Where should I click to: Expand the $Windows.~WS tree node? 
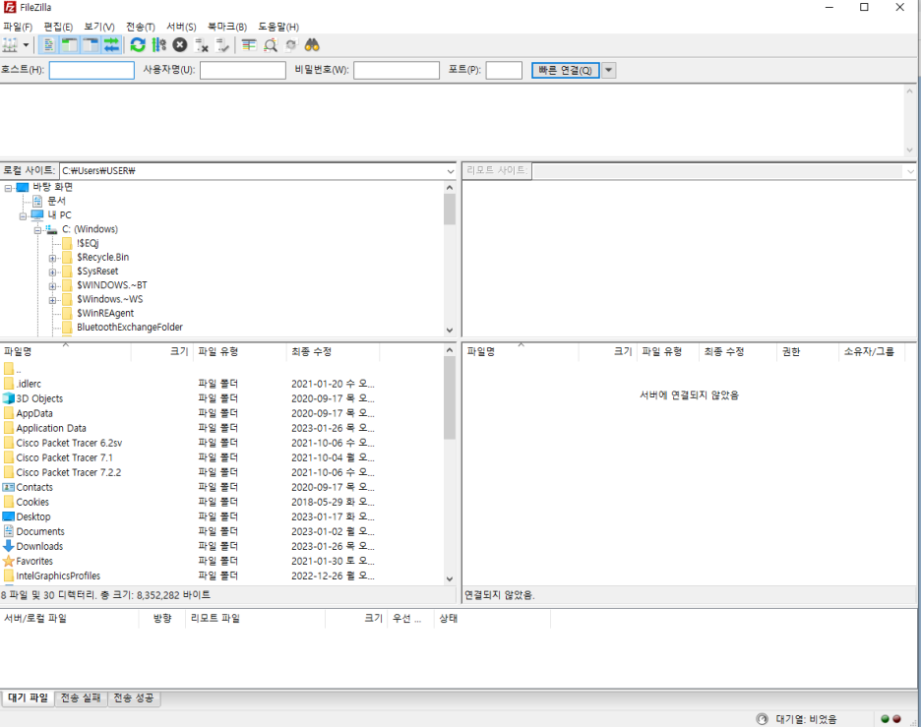52,300
